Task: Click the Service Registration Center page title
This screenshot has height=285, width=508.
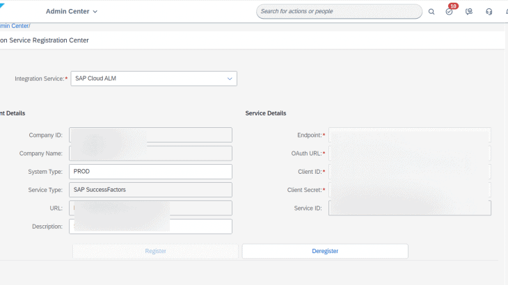Action: [x=45, y=40]
